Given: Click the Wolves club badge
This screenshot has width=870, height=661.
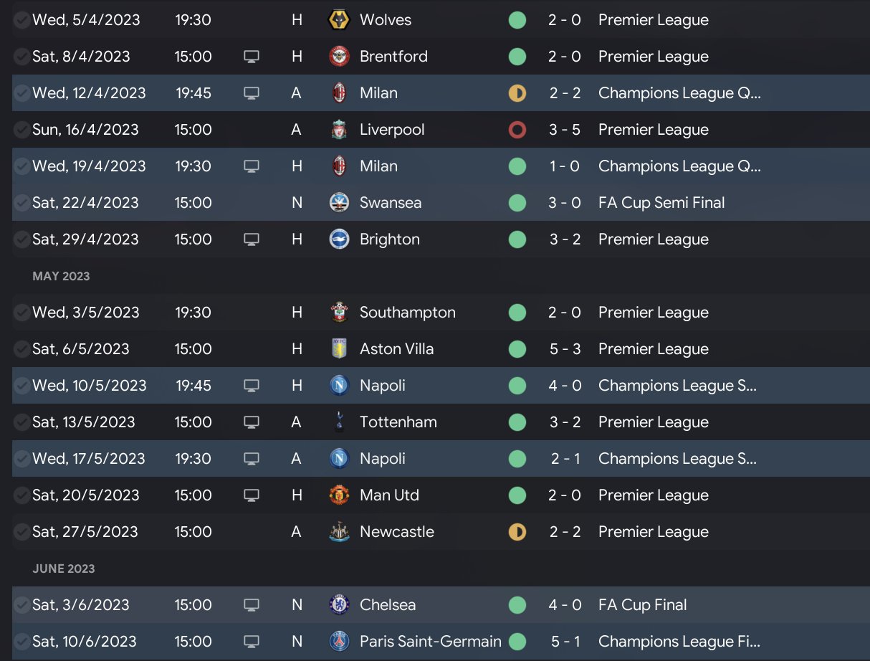Looking at the screenshot, I should pos(339,20).
